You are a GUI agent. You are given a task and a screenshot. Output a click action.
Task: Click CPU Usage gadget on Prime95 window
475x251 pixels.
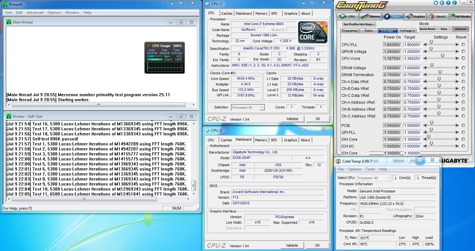pyautogui.click(x=165, y=58)
